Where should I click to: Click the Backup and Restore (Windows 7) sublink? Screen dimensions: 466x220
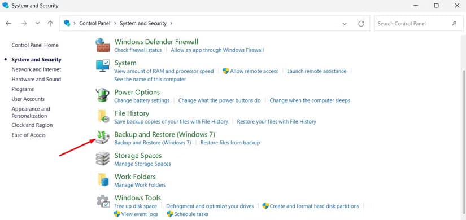click(x=153, y=143)
